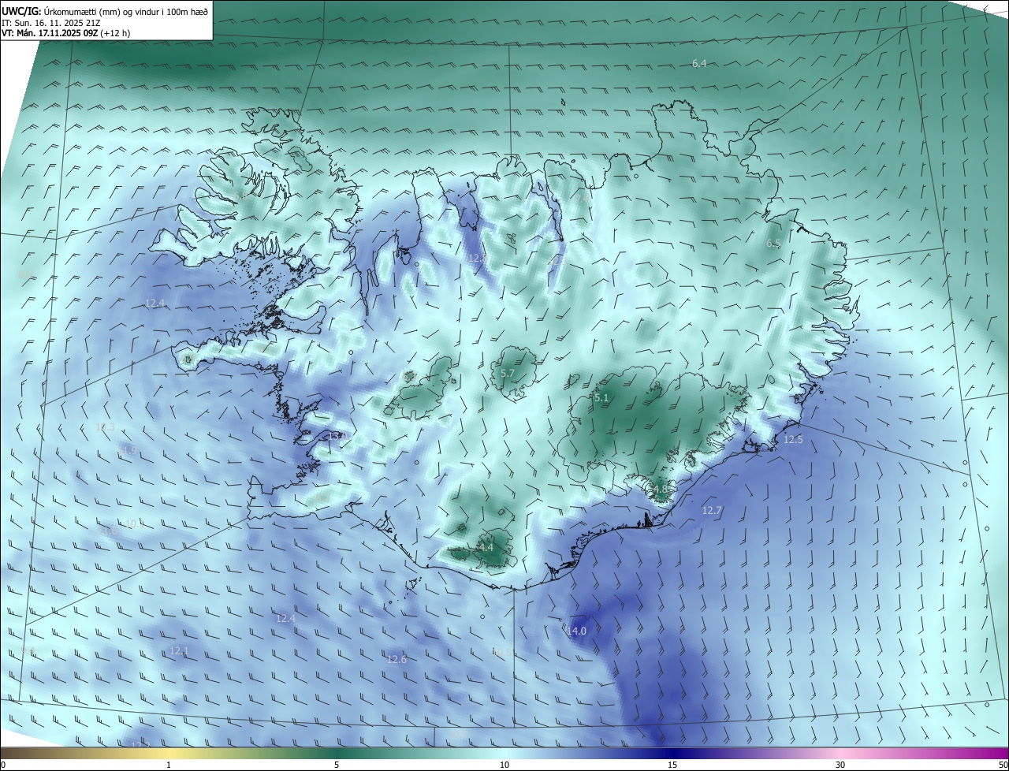Click the 14.0 value label on the map
This screenshot has height=771, width=1009.
[577, 631]
